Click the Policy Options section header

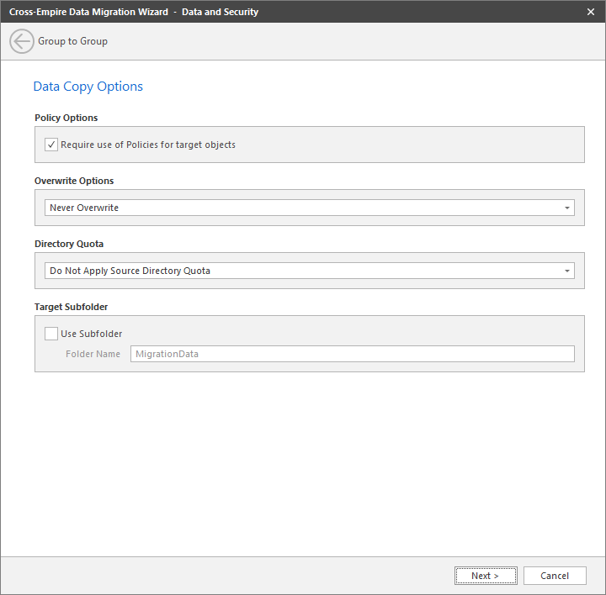[x=66, y=118]
